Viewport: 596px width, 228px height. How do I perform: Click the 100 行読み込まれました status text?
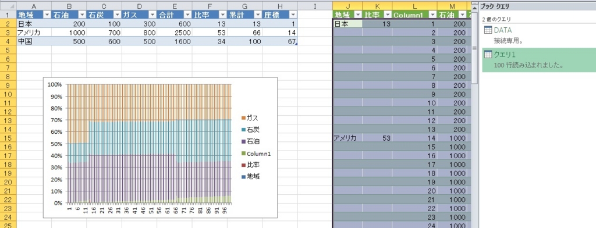(x=528, y=65)
